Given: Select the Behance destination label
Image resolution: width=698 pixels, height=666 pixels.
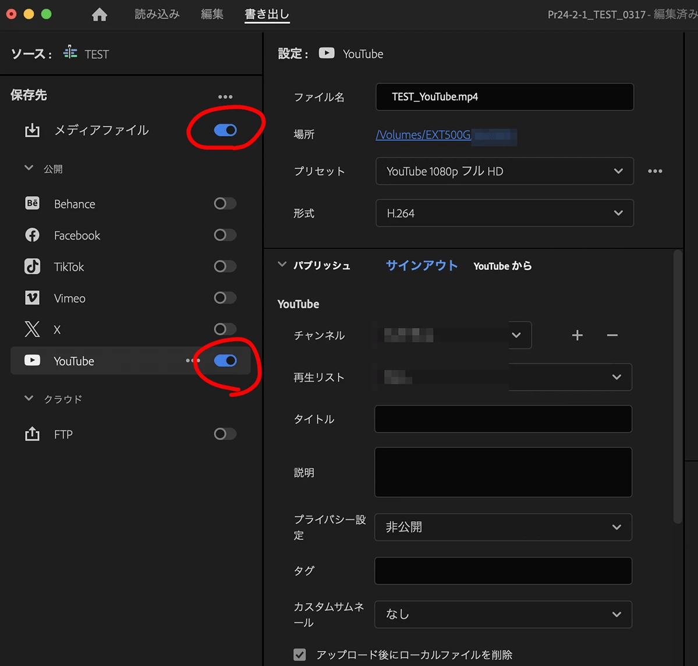Looking at the screenshot, I should click(75, 204).
